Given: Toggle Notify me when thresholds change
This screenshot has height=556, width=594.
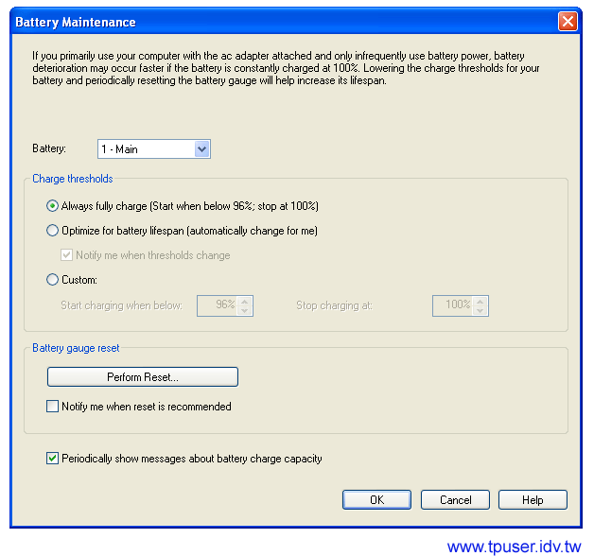Looking at the screenshot, I should tap(67, 255).
